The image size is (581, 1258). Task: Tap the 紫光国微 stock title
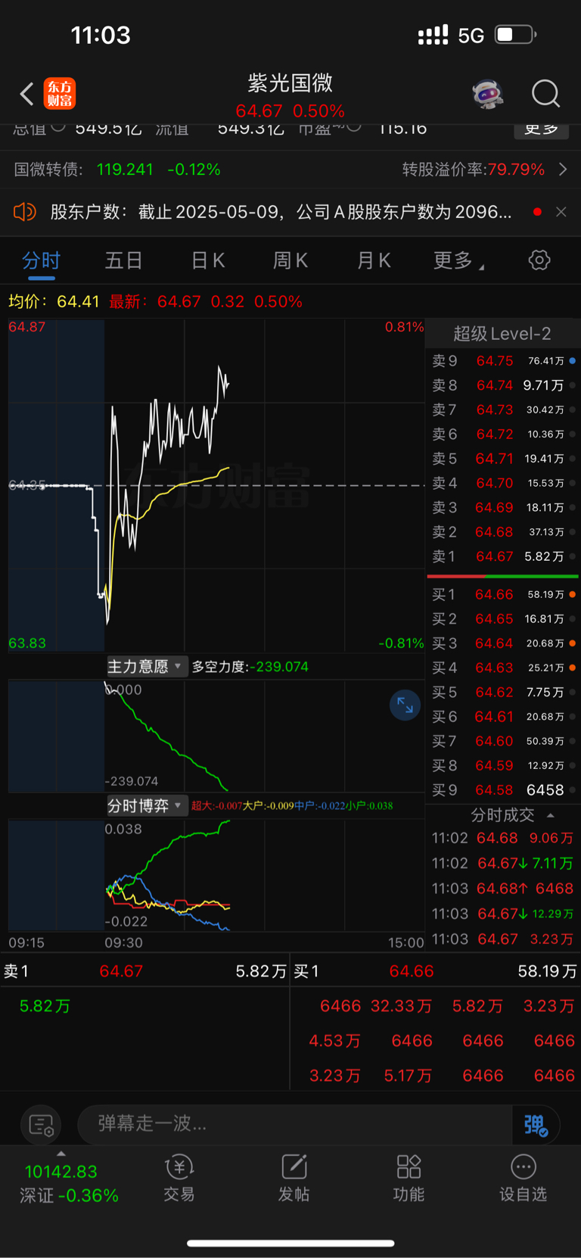(290, 83)
